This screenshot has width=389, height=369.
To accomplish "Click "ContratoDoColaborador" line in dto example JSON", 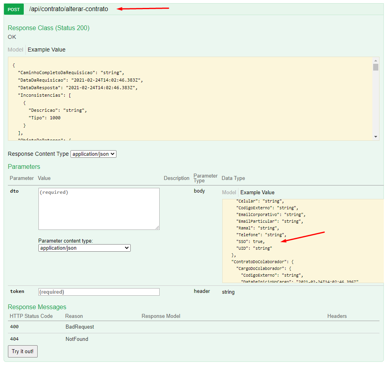I will [x=262, y=262].
